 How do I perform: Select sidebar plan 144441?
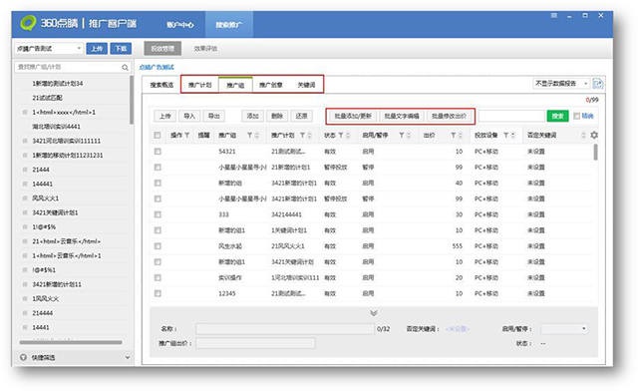(43, 184)
